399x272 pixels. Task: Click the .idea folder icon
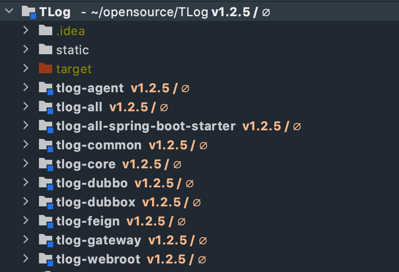pyautogui.click(x=45, y=31)
